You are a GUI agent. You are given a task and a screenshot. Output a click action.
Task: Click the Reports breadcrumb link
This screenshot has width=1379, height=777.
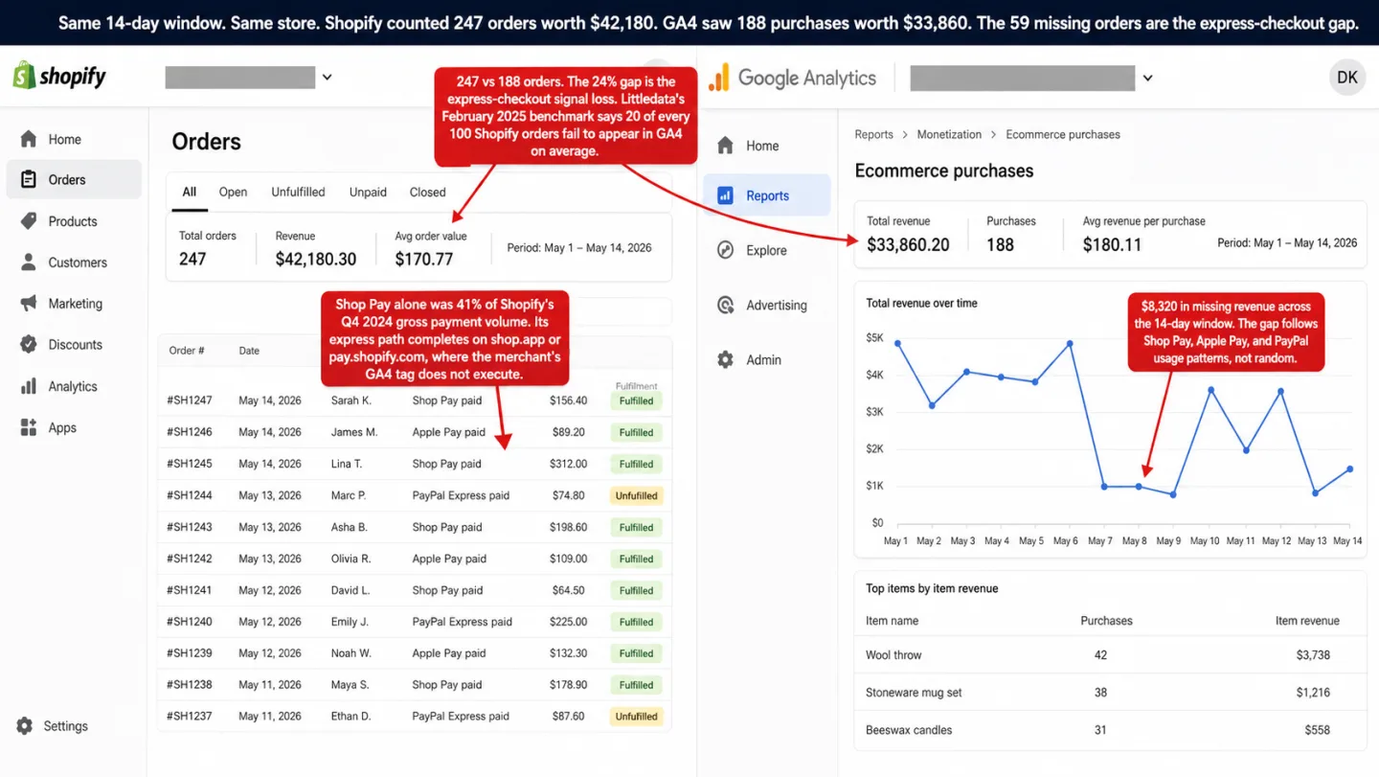tap(873, 135)
